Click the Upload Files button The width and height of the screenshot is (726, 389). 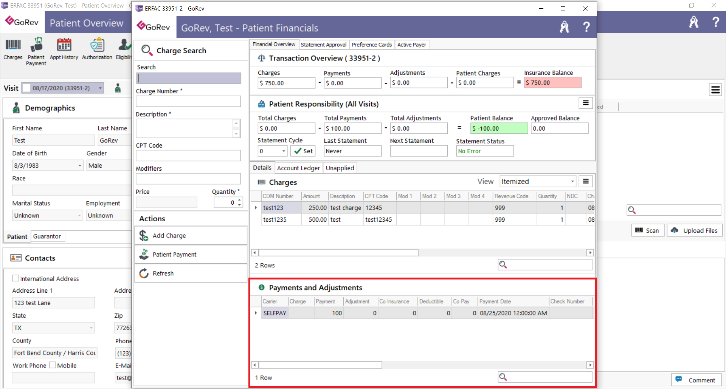[694, 230]
